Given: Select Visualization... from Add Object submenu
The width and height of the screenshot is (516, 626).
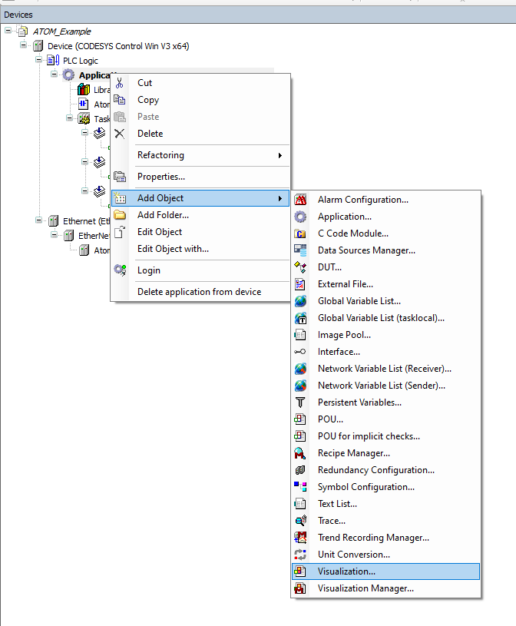Looking at the screenshot, I should point(346,571).
